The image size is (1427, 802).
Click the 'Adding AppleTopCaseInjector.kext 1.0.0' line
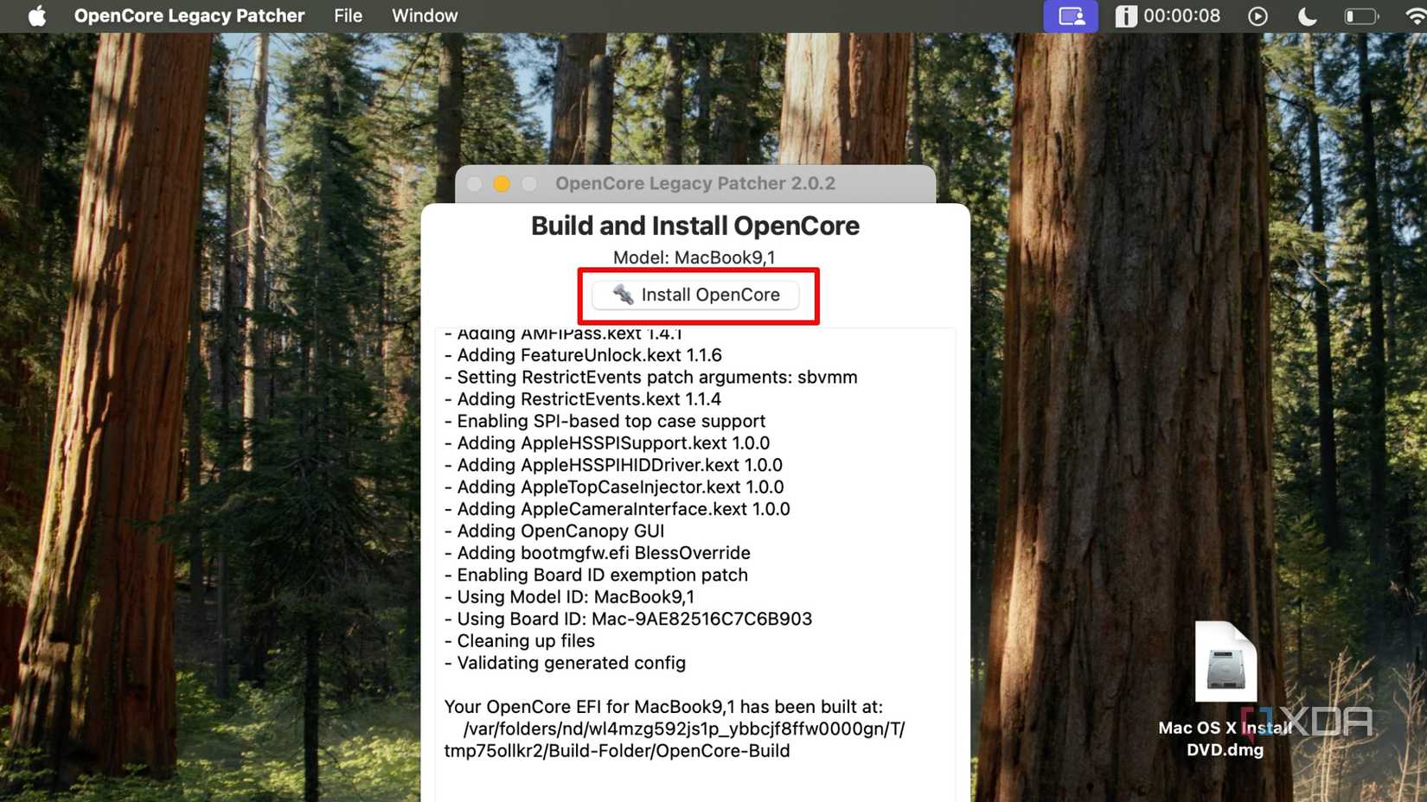click(x=614, y=487)
